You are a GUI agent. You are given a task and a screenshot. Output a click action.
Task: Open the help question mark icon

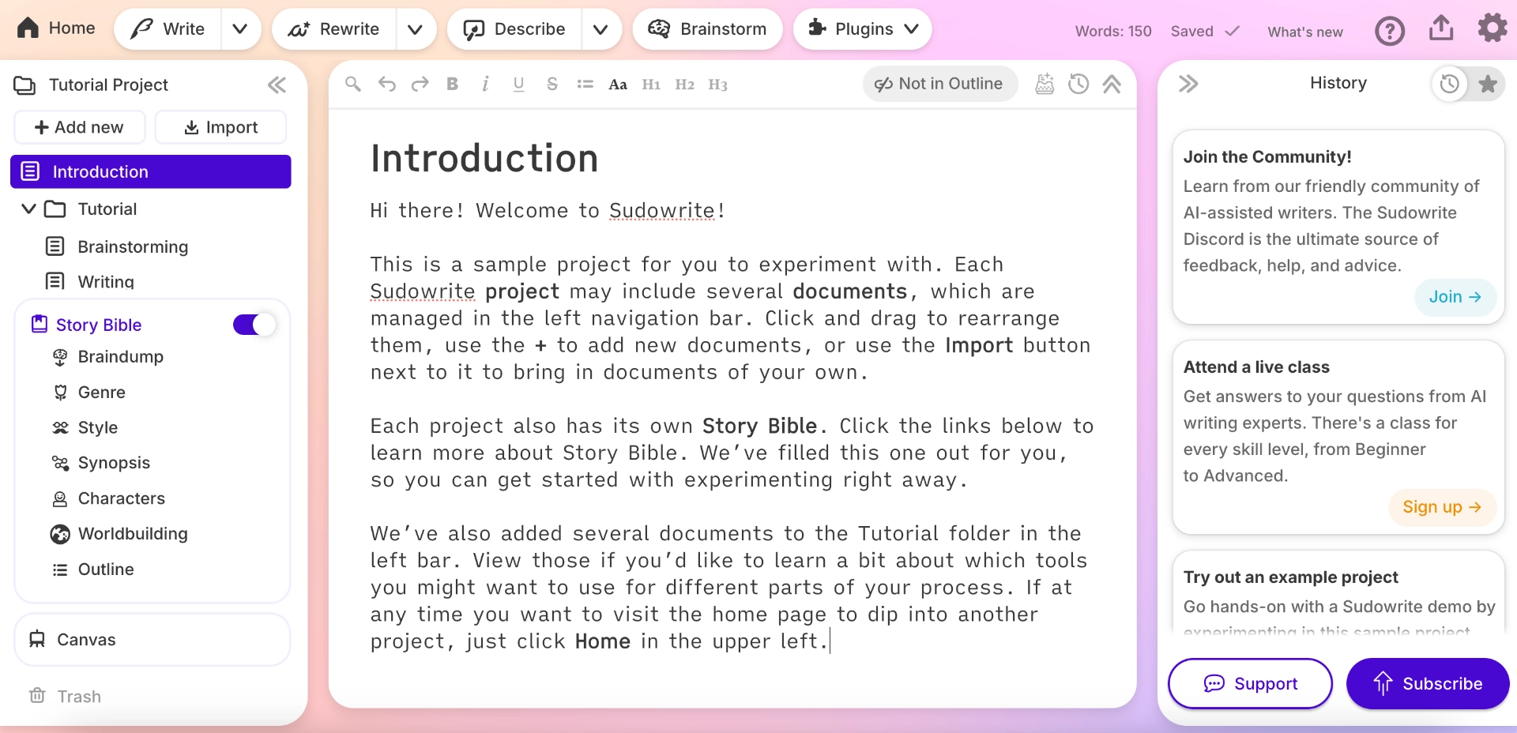coord(1390,31)
